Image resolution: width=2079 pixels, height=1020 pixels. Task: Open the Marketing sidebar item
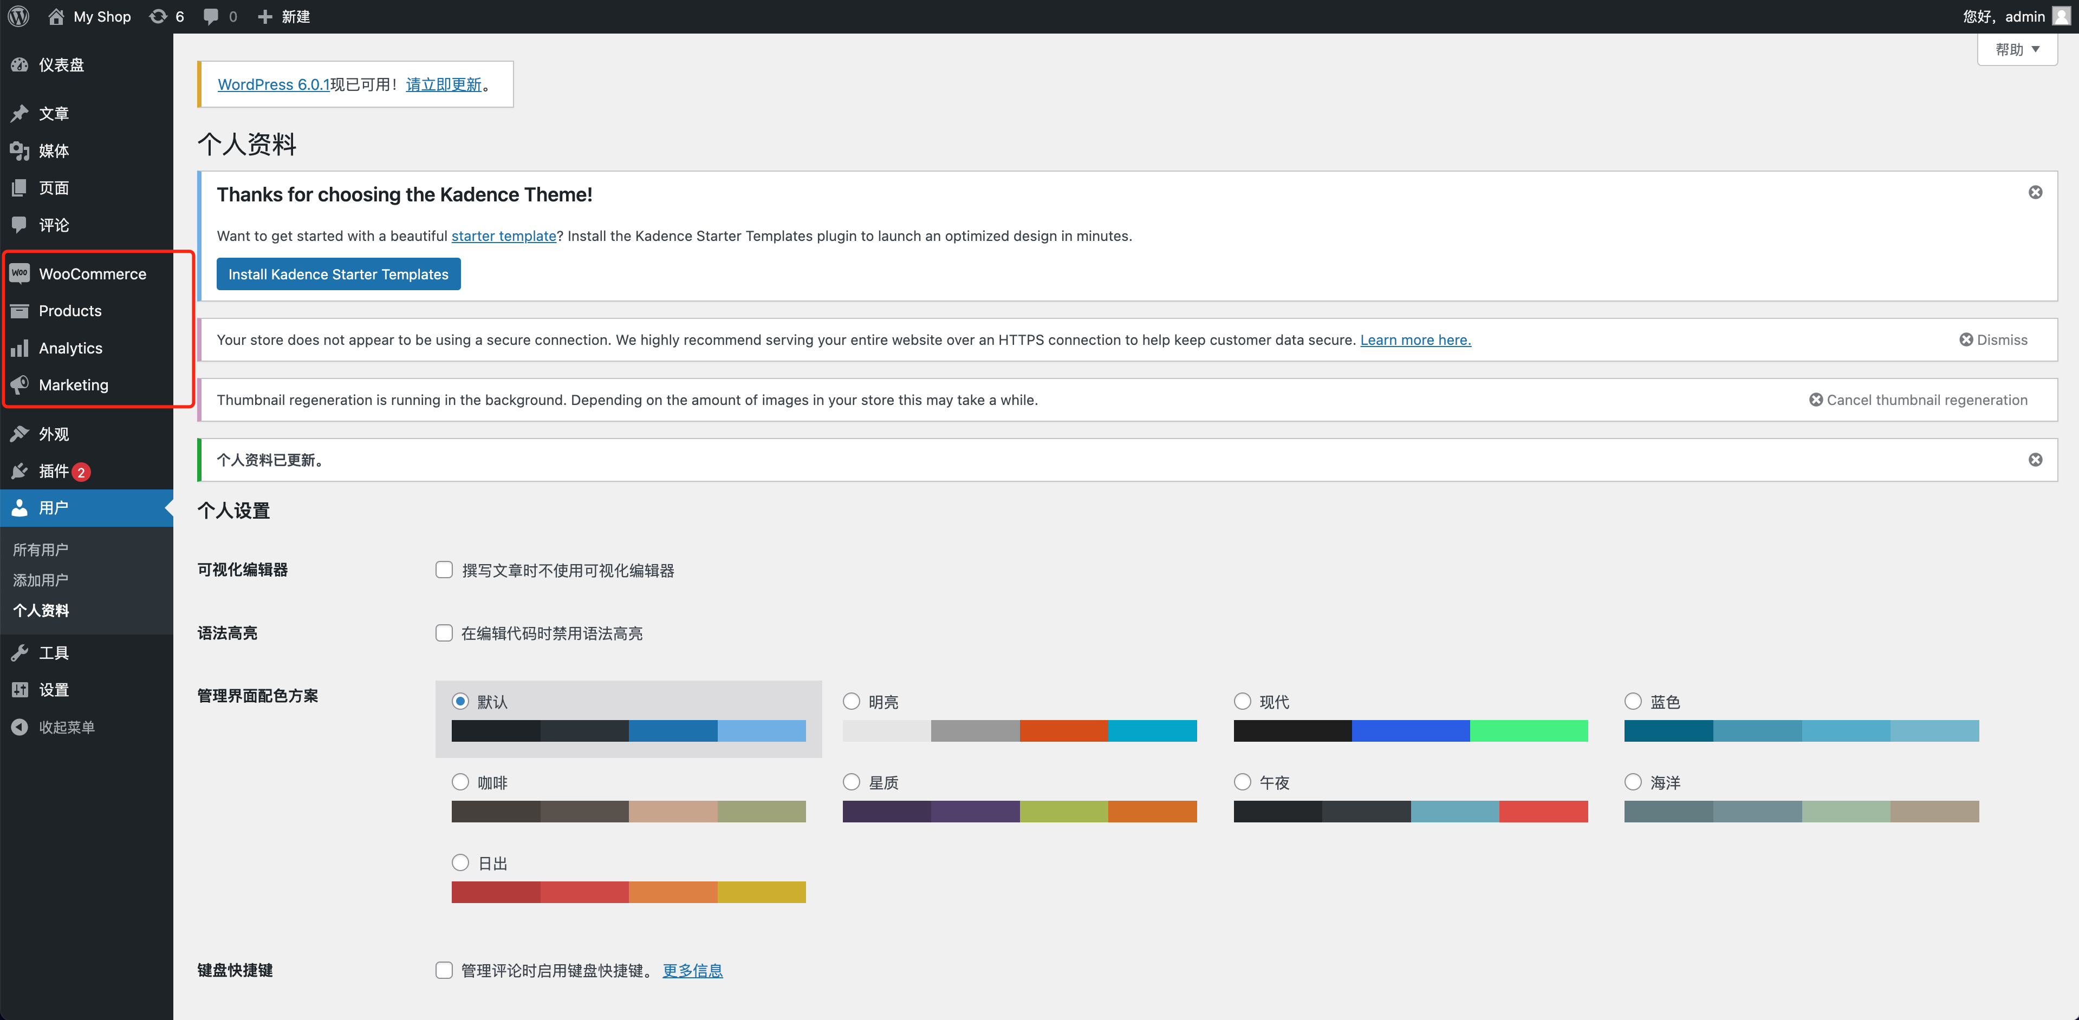pyautogui.click(x=73, y=384)
